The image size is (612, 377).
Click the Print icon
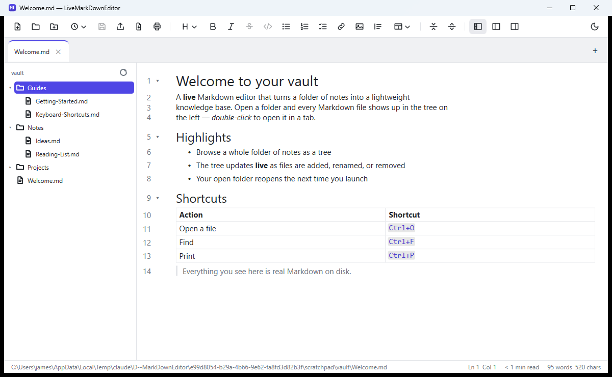pyautogui.click(x=157, y=27)
